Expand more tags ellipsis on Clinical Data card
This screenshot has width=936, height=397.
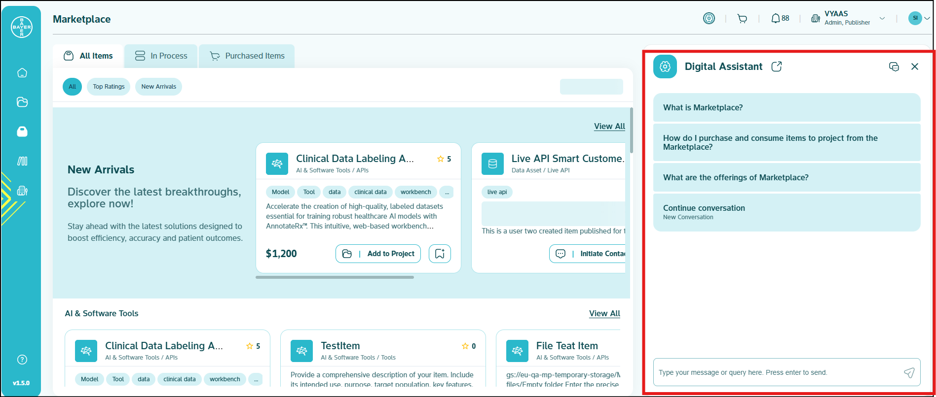tap(447, 192)
